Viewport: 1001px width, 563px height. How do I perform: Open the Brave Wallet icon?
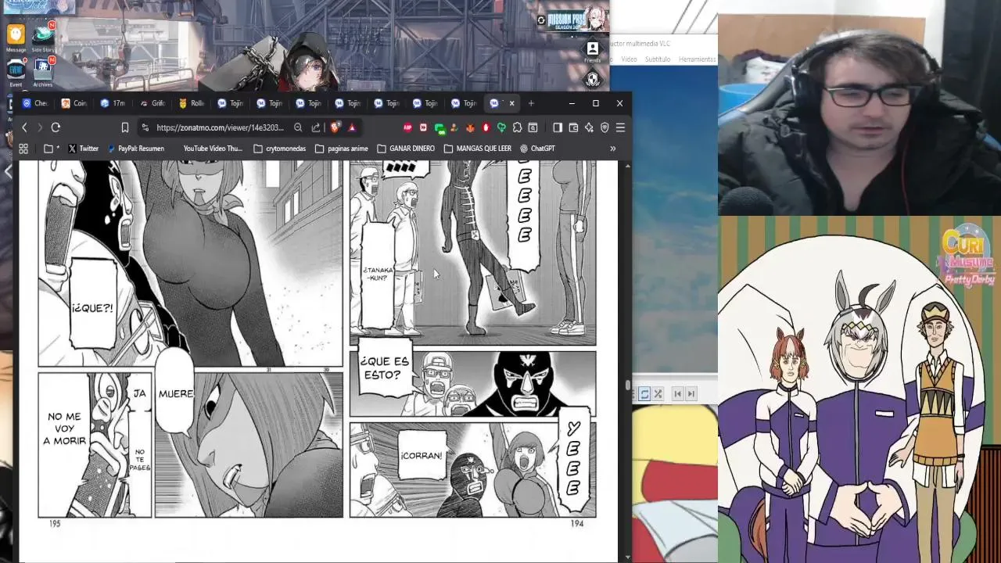(x=573, y=127)
